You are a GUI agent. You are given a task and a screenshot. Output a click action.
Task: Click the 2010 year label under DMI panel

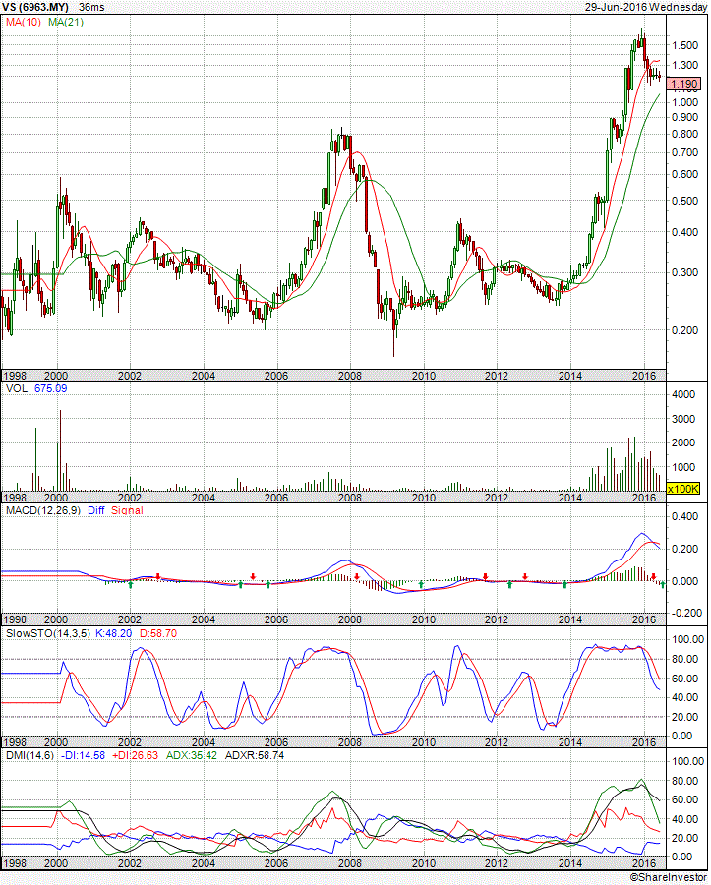click(423, 863)
